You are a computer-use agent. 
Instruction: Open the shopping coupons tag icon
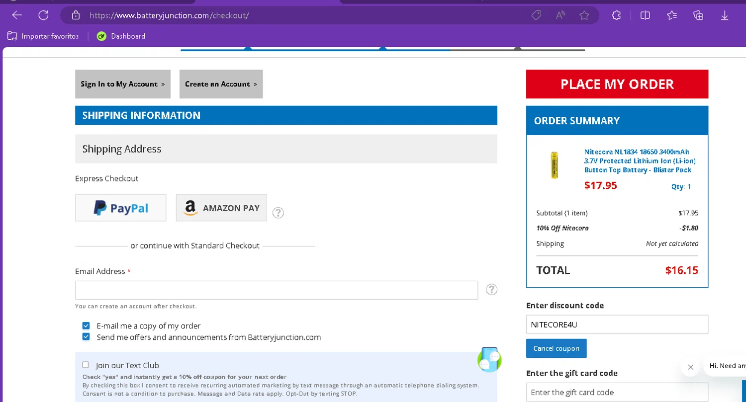pos(536,15)
